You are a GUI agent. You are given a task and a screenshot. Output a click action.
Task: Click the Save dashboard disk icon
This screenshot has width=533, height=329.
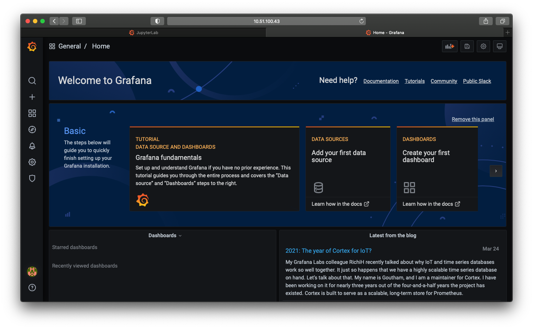pyautogui.click(x=467, y=46)
